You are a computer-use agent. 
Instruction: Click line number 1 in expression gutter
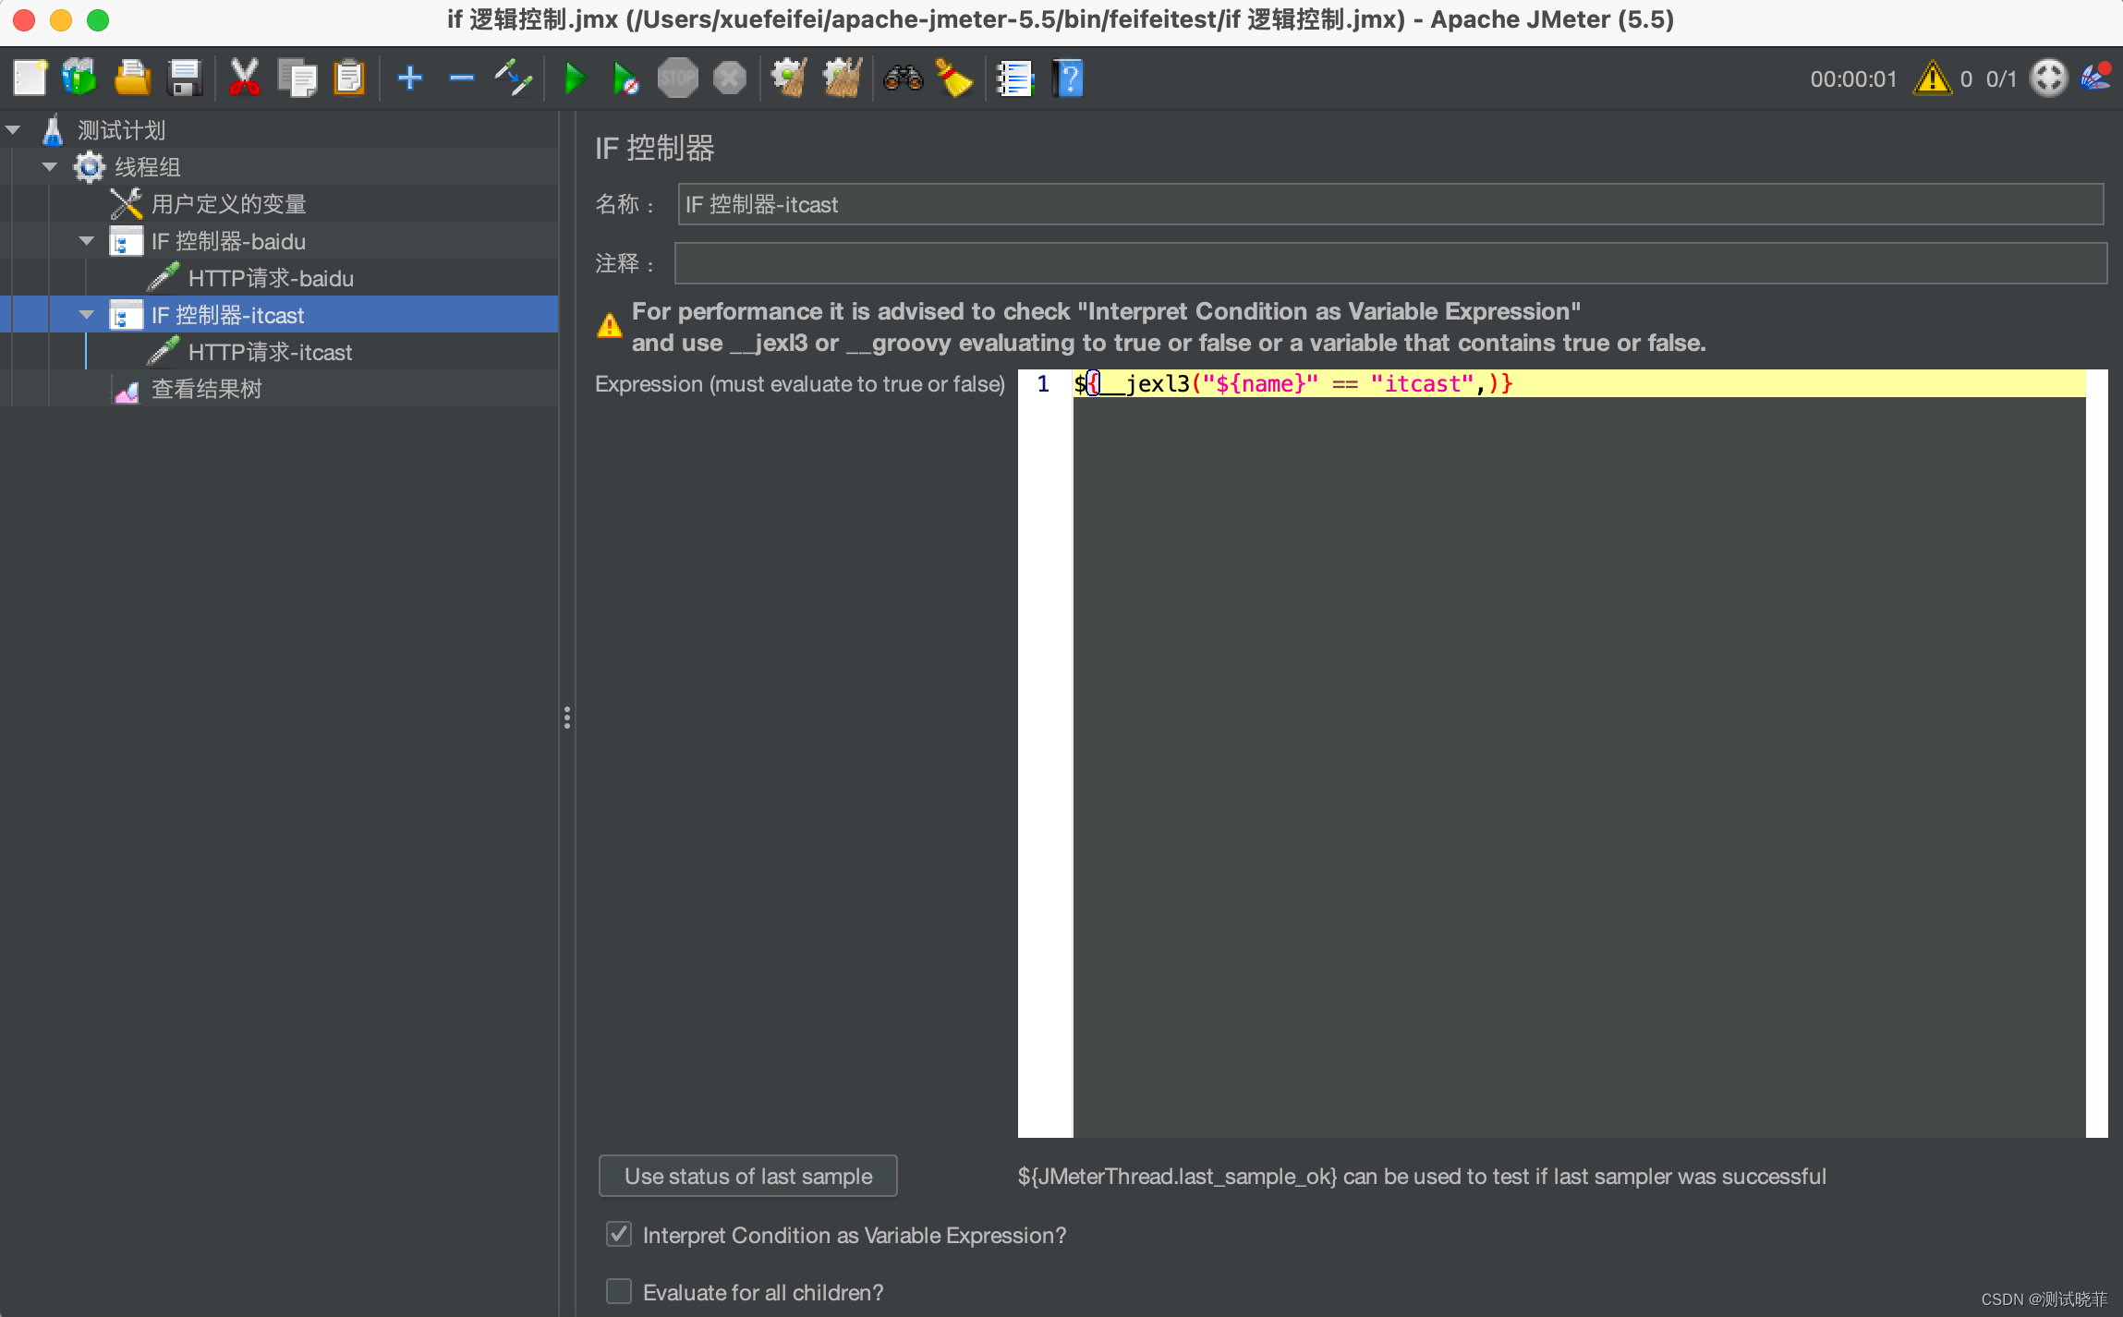click(x=1043, y=383)
